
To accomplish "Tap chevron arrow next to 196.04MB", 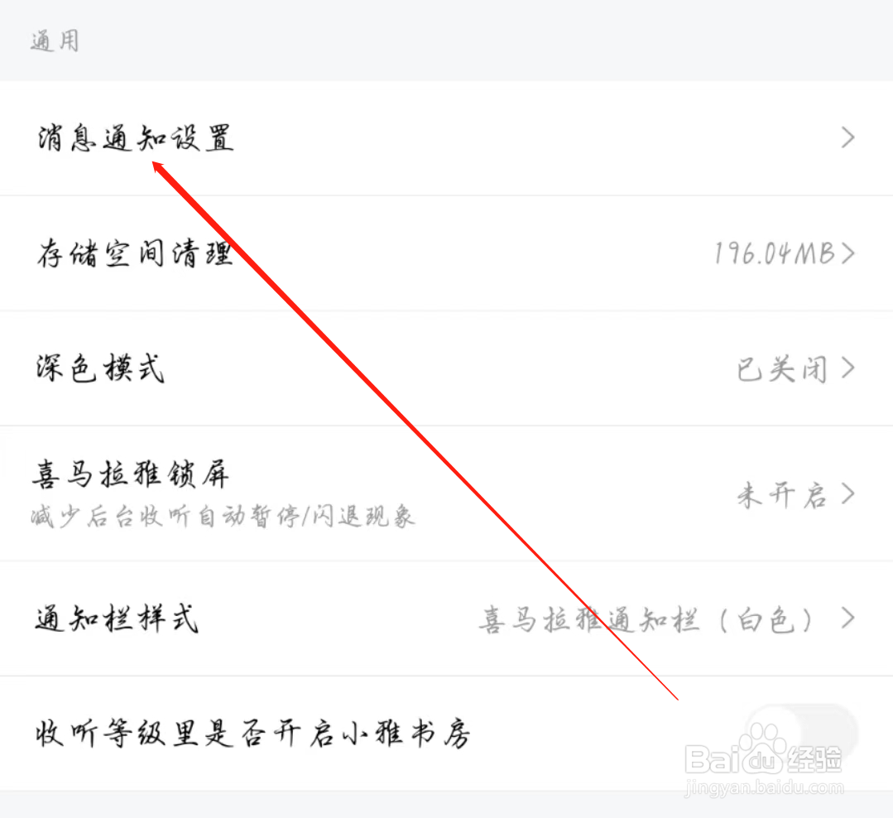I will point(848,253).
